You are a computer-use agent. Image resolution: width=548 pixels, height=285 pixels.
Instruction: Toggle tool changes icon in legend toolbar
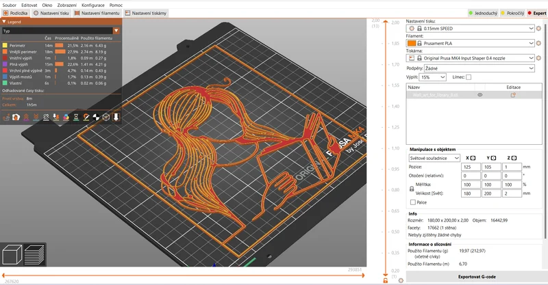click(x=56, y=117)
